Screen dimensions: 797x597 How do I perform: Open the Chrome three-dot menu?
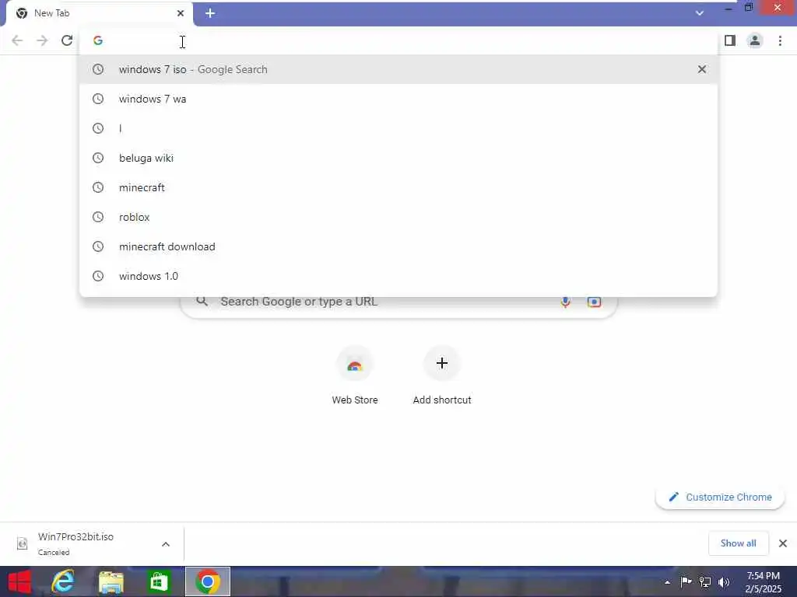tap(780, 40)
